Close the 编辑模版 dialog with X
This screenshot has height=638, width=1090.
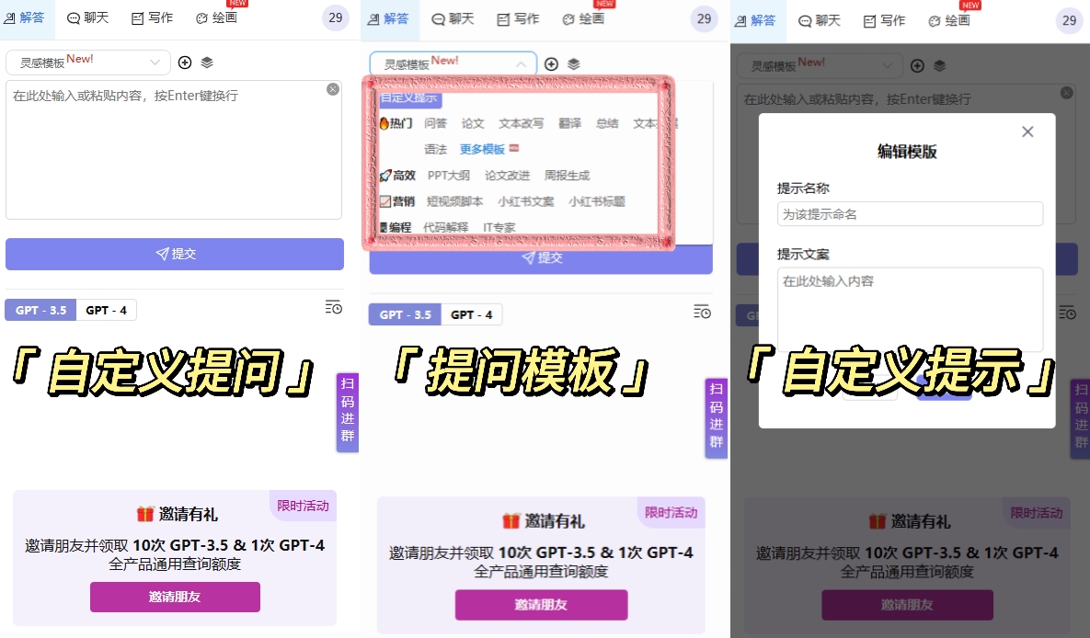click(x=1027, y=132)
